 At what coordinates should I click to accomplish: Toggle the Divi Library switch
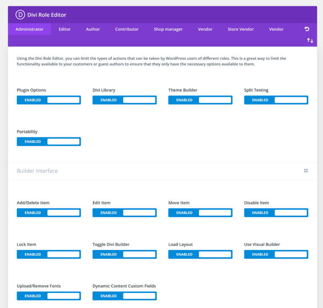pos(124,100)
